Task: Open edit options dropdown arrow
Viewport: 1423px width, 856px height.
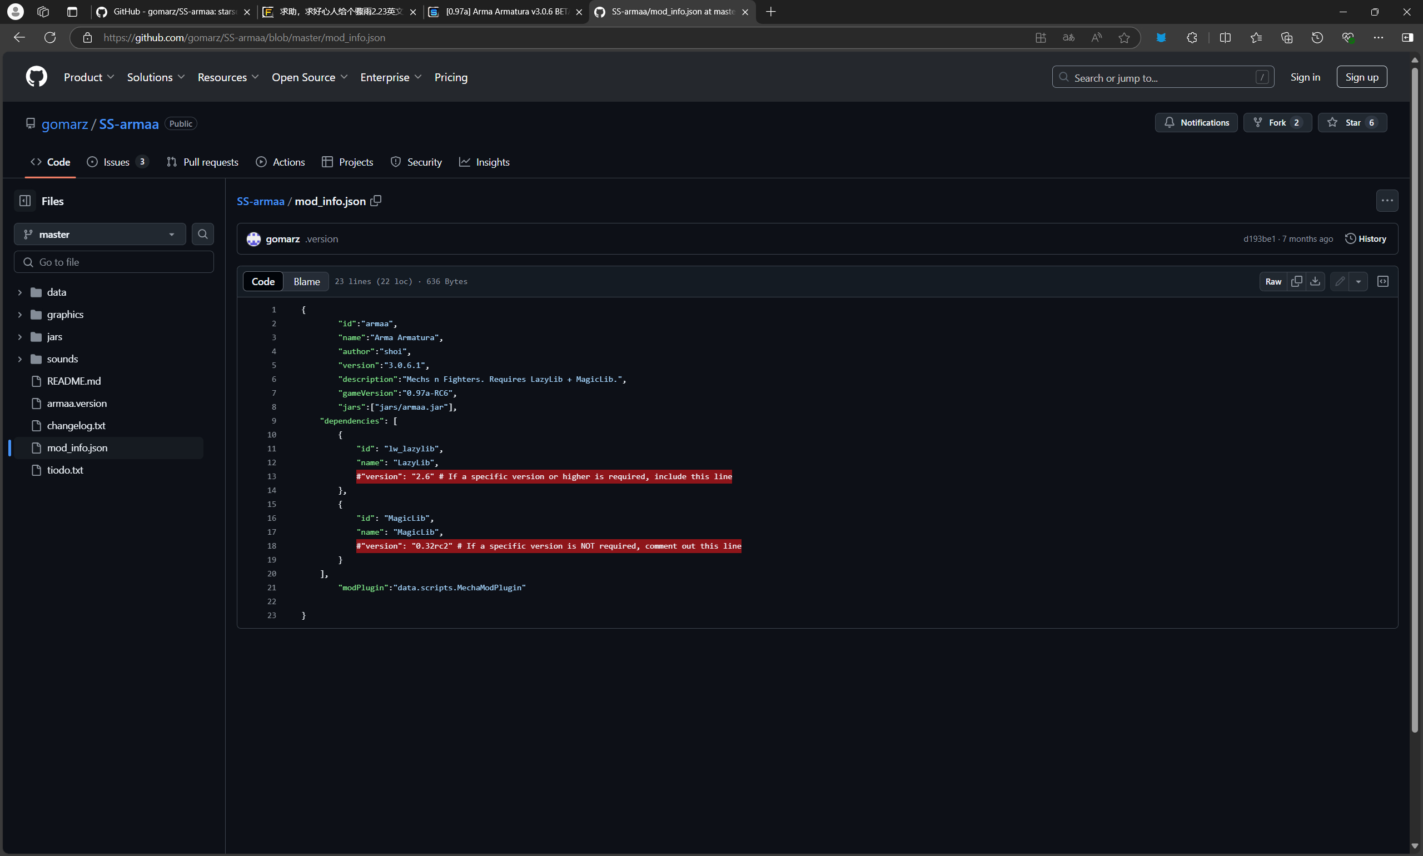Action: pyautogui.click(x=1359, y=281)
